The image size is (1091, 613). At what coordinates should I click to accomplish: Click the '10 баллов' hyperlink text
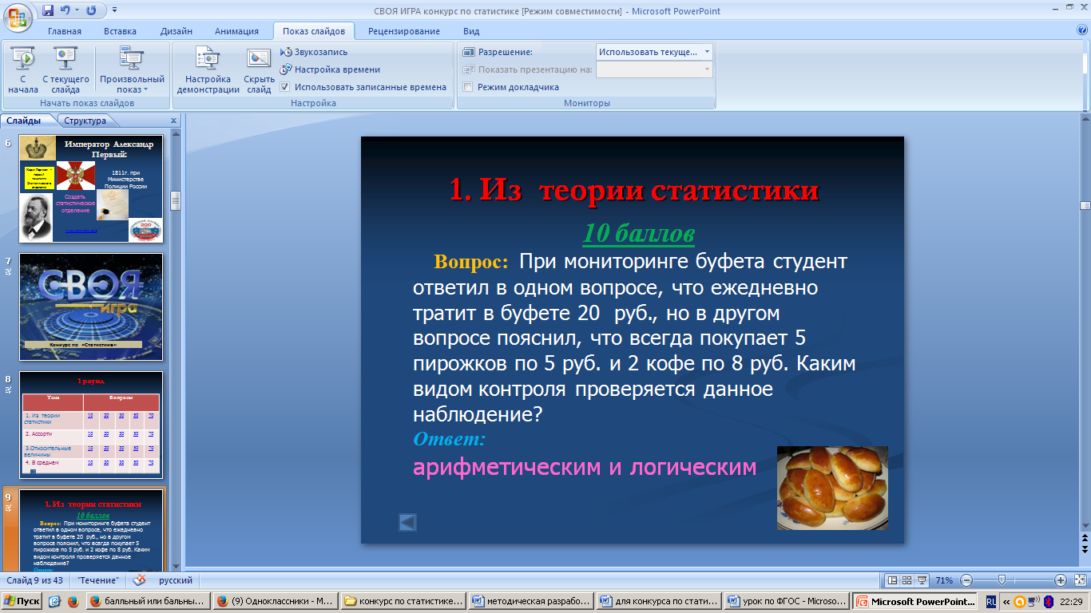tap(638, 233)
